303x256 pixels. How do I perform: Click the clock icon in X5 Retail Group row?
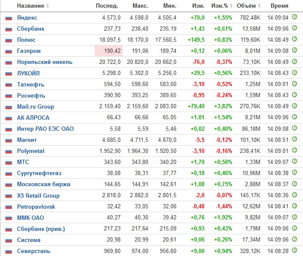click(x=294, y=195)
